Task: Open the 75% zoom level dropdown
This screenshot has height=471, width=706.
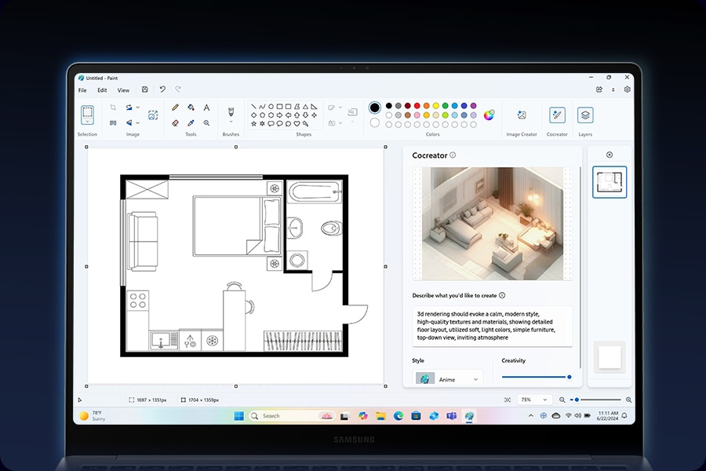Action: pos(534,400)
